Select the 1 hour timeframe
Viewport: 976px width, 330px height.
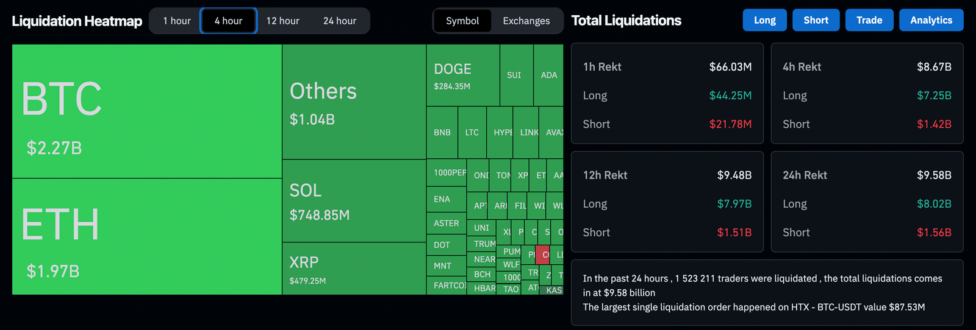point(177,21)
